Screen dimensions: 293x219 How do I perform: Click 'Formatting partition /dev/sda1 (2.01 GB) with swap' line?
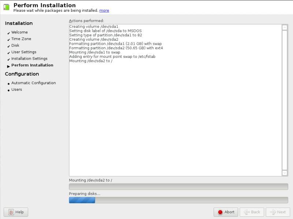(x=115, y=44)
